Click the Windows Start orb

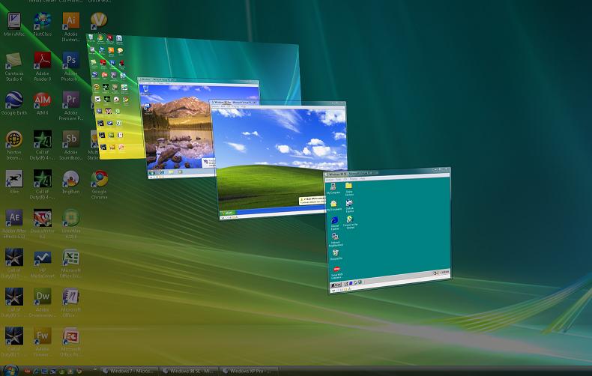[x=10, y=370]
